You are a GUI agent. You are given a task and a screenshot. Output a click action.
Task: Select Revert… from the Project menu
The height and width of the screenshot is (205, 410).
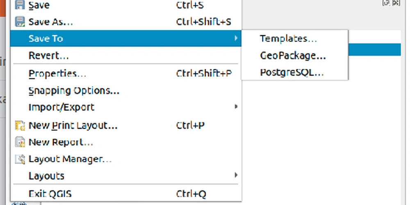coord(49,55)
